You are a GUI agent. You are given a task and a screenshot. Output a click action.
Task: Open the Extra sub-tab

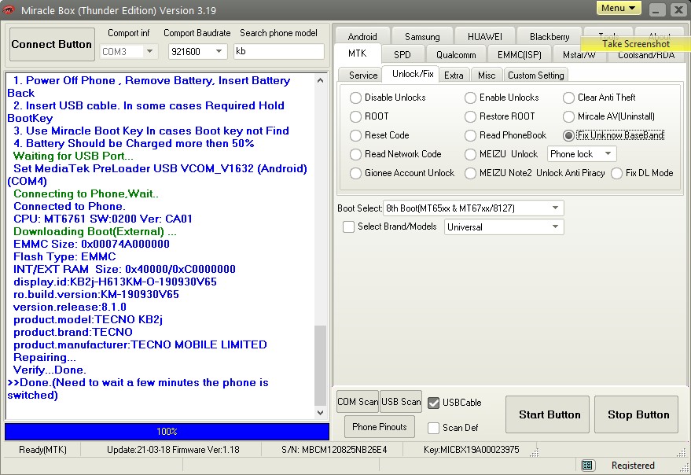[x=454, y=75]
